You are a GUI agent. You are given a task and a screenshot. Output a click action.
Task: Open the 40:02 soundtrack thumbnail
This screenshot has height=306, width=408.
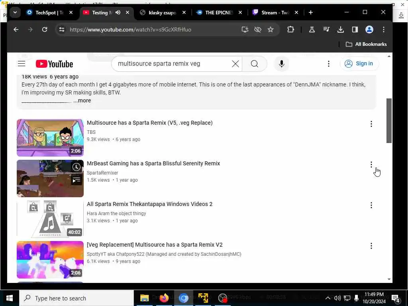tap(50, 219)
